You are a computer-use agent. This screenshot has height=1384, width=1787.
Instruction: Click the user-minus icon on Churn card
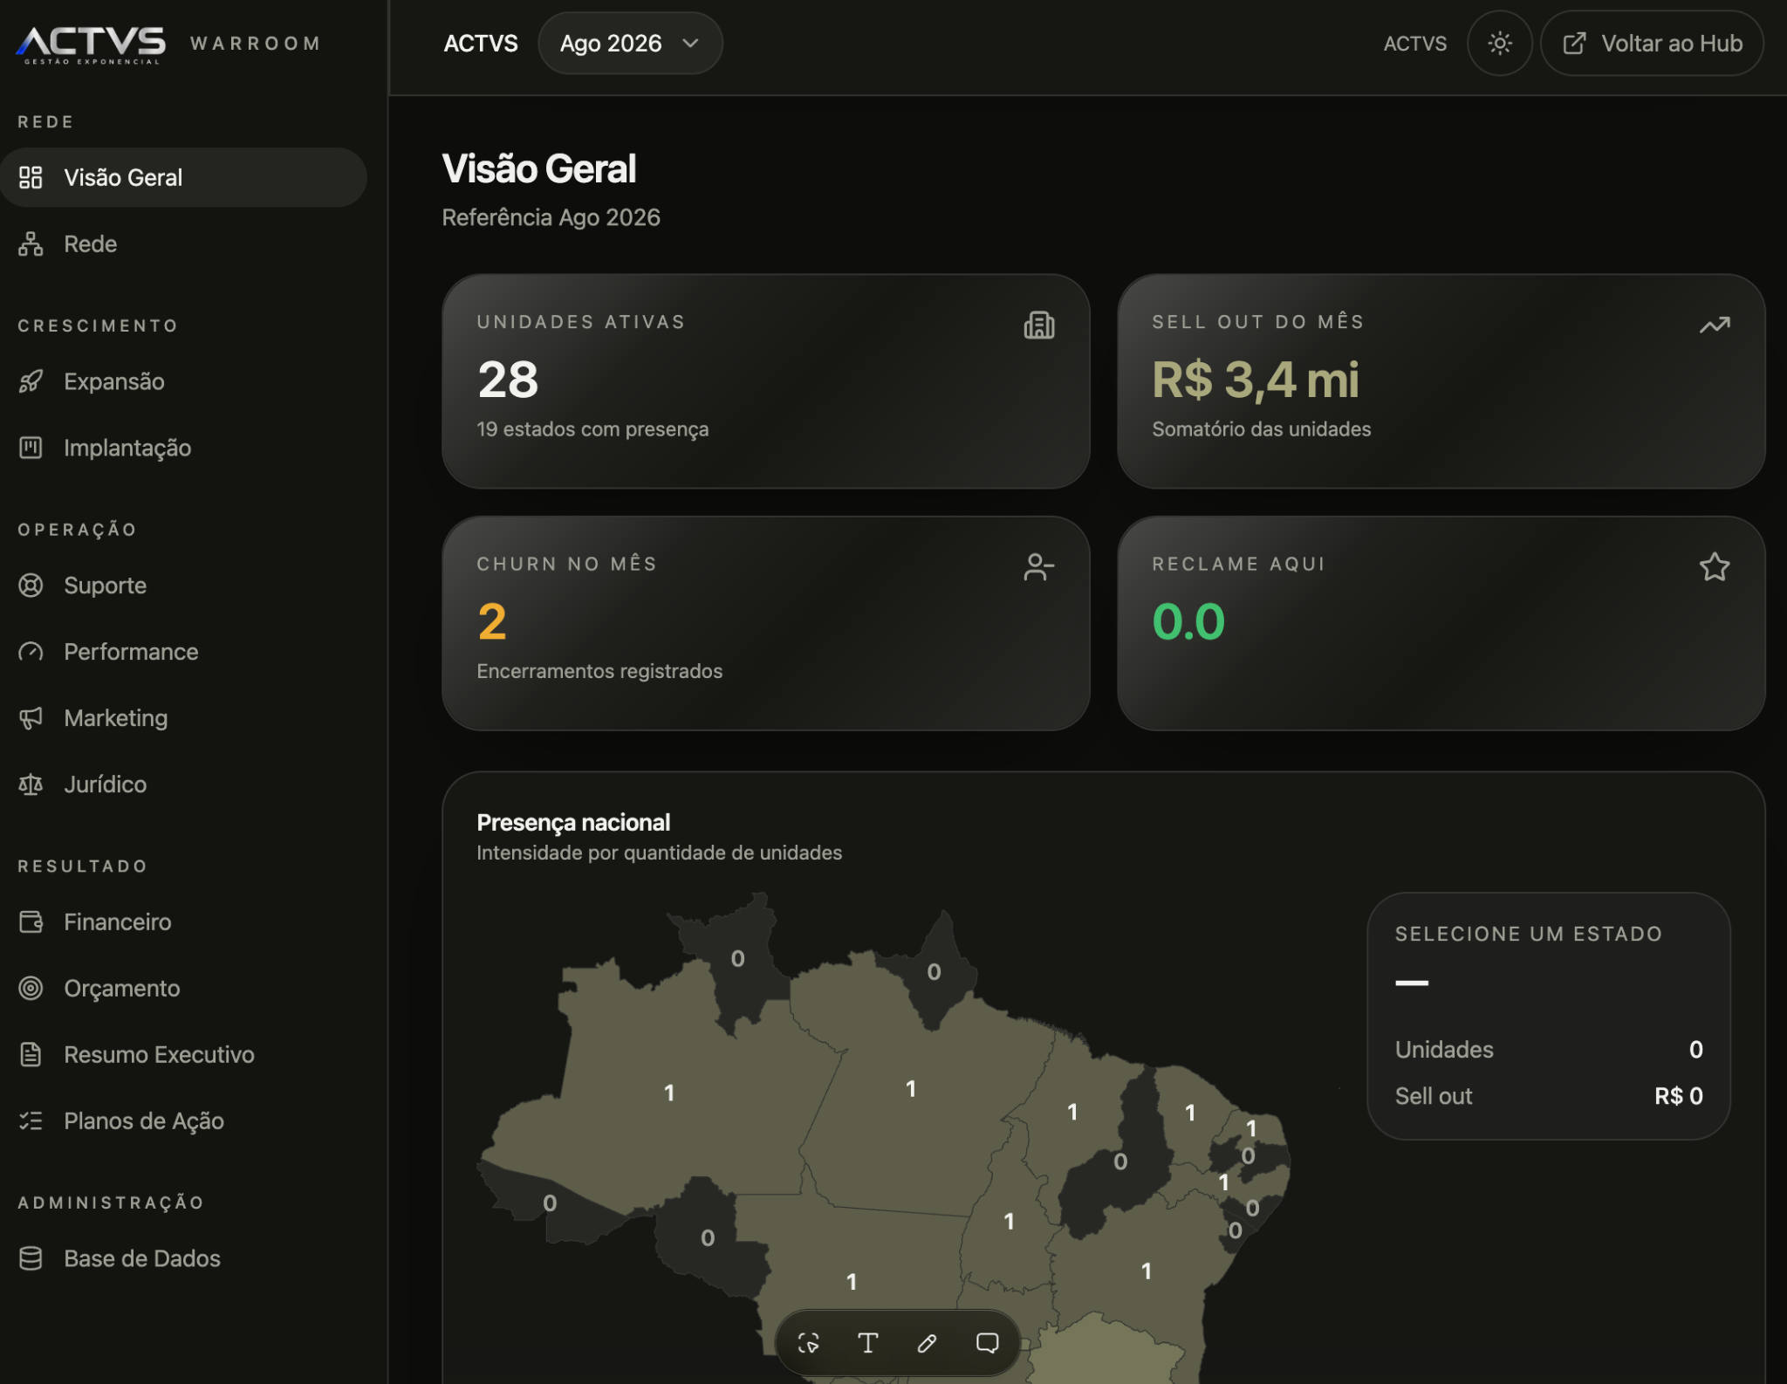click(1039, 567)
